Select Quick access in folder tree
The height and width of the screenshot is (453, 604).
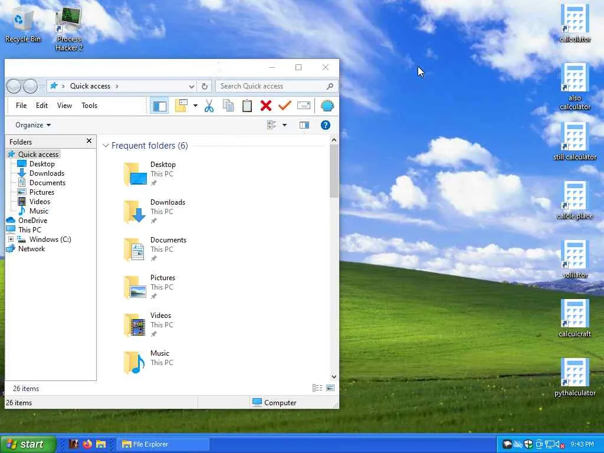click(38, 155)
